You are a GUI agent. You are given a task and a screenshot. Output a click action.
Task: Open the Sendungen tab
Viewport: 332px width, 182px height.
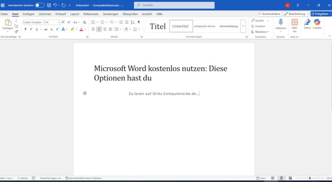(110, 14)
